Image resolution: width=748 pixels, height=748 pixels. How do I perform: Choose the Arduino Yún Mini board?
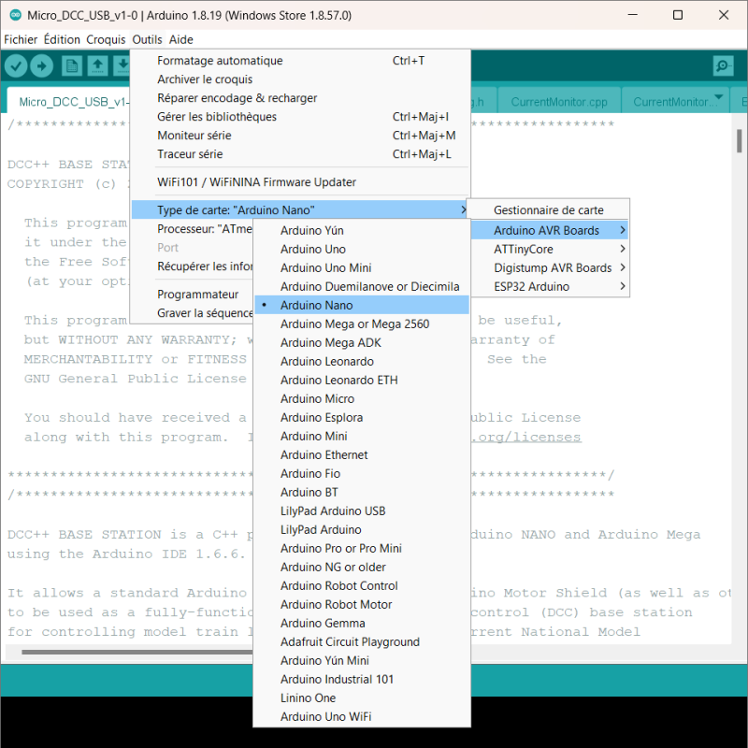point(362,660)
